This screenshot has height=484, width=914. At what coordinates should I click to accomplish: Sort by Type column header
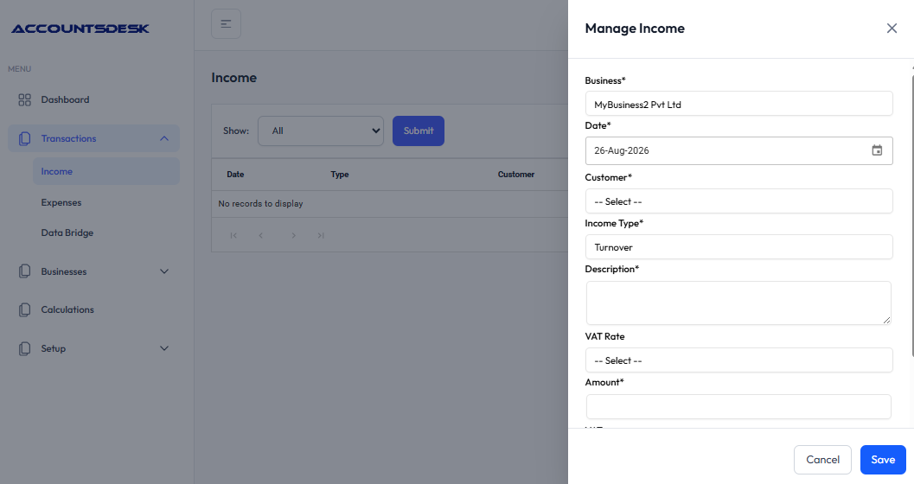(340, 174)
